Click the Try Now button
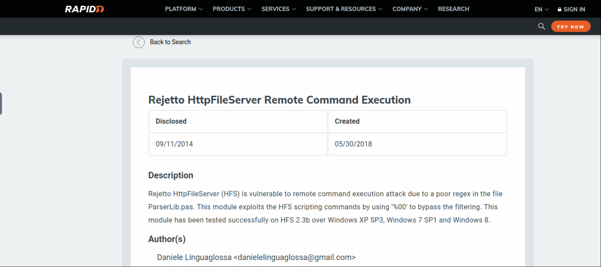The height and width of the screenshot is (267, 601). [x=571, y=27]
